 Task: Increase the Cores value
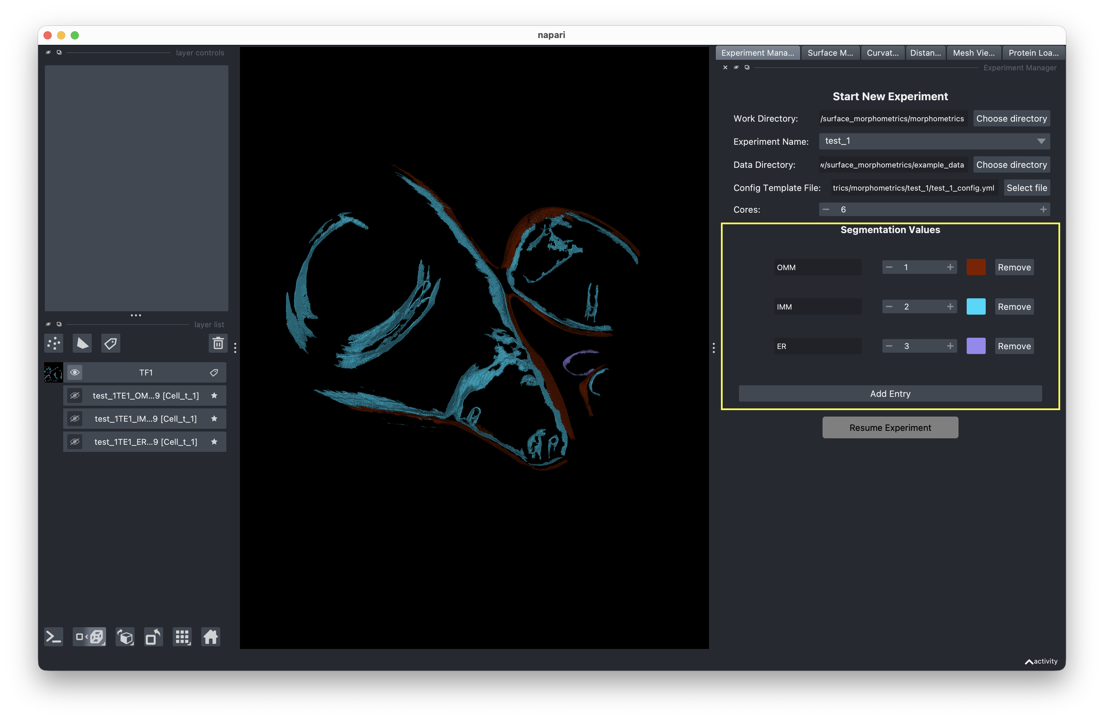pyautogui.click(x=1043, y=210)
